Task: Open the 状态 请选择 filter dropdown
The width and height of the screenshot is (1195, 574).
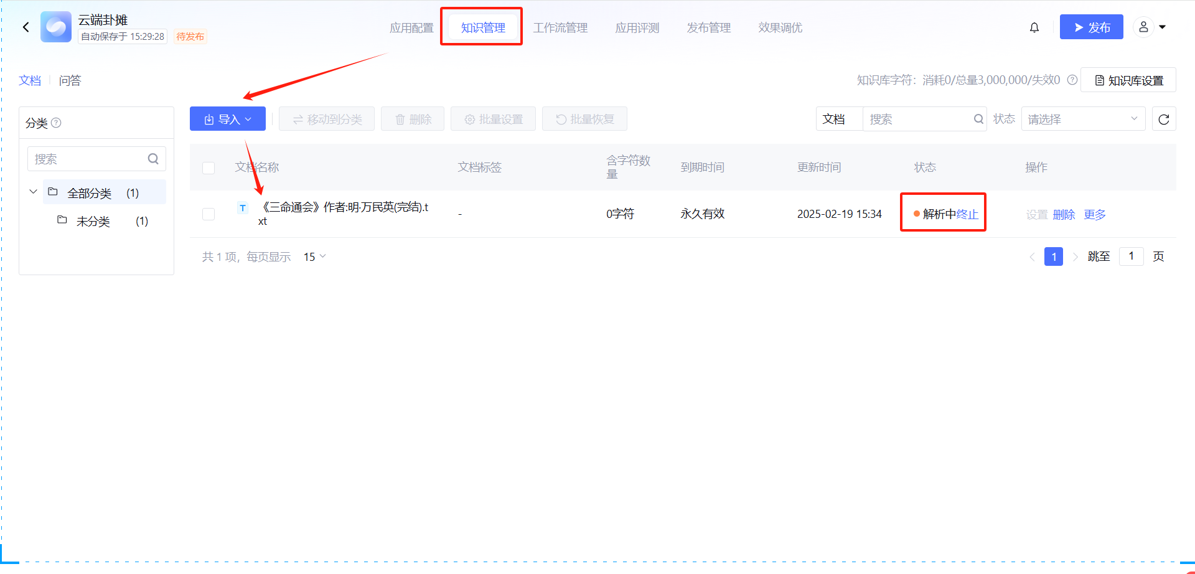Action: (x=1083, y=119)
